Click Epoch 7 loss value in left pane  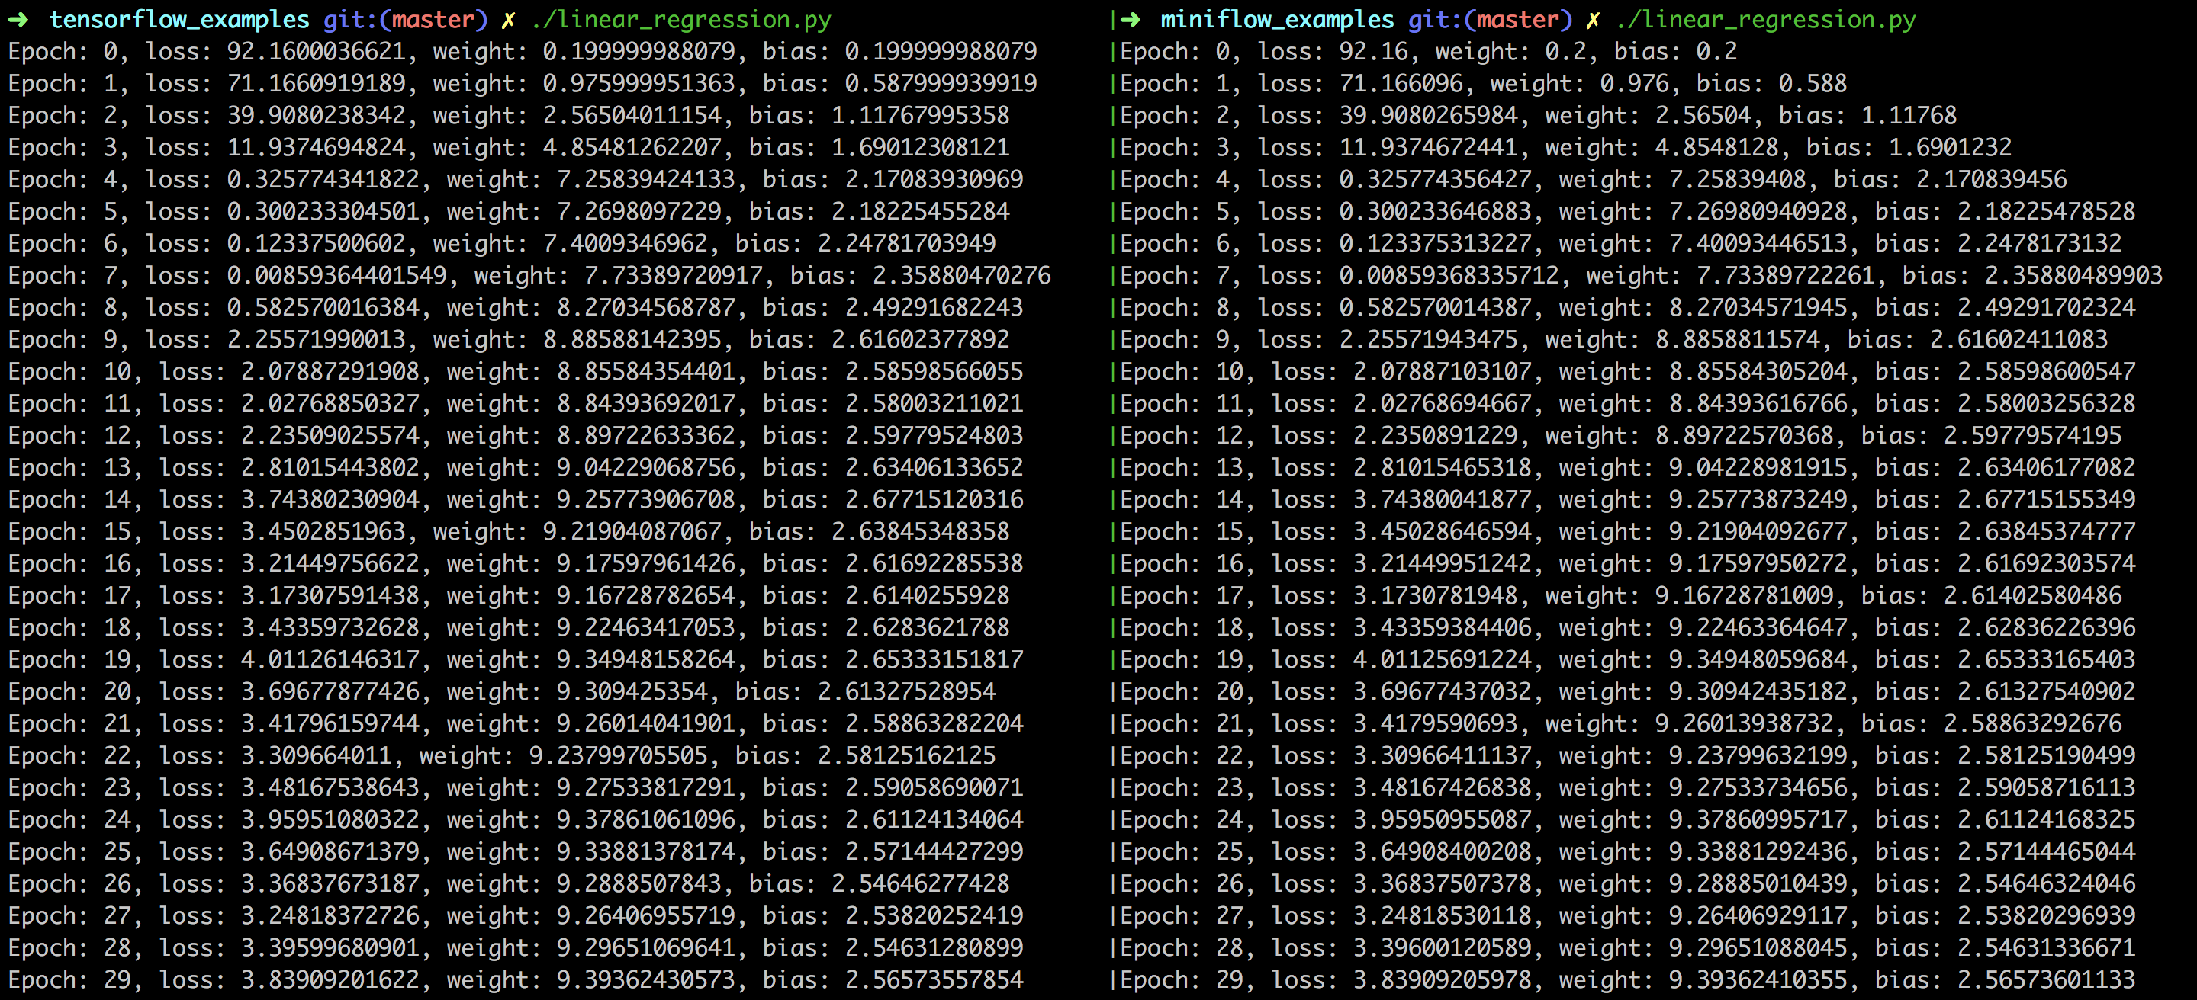click(x=337, y=275)
